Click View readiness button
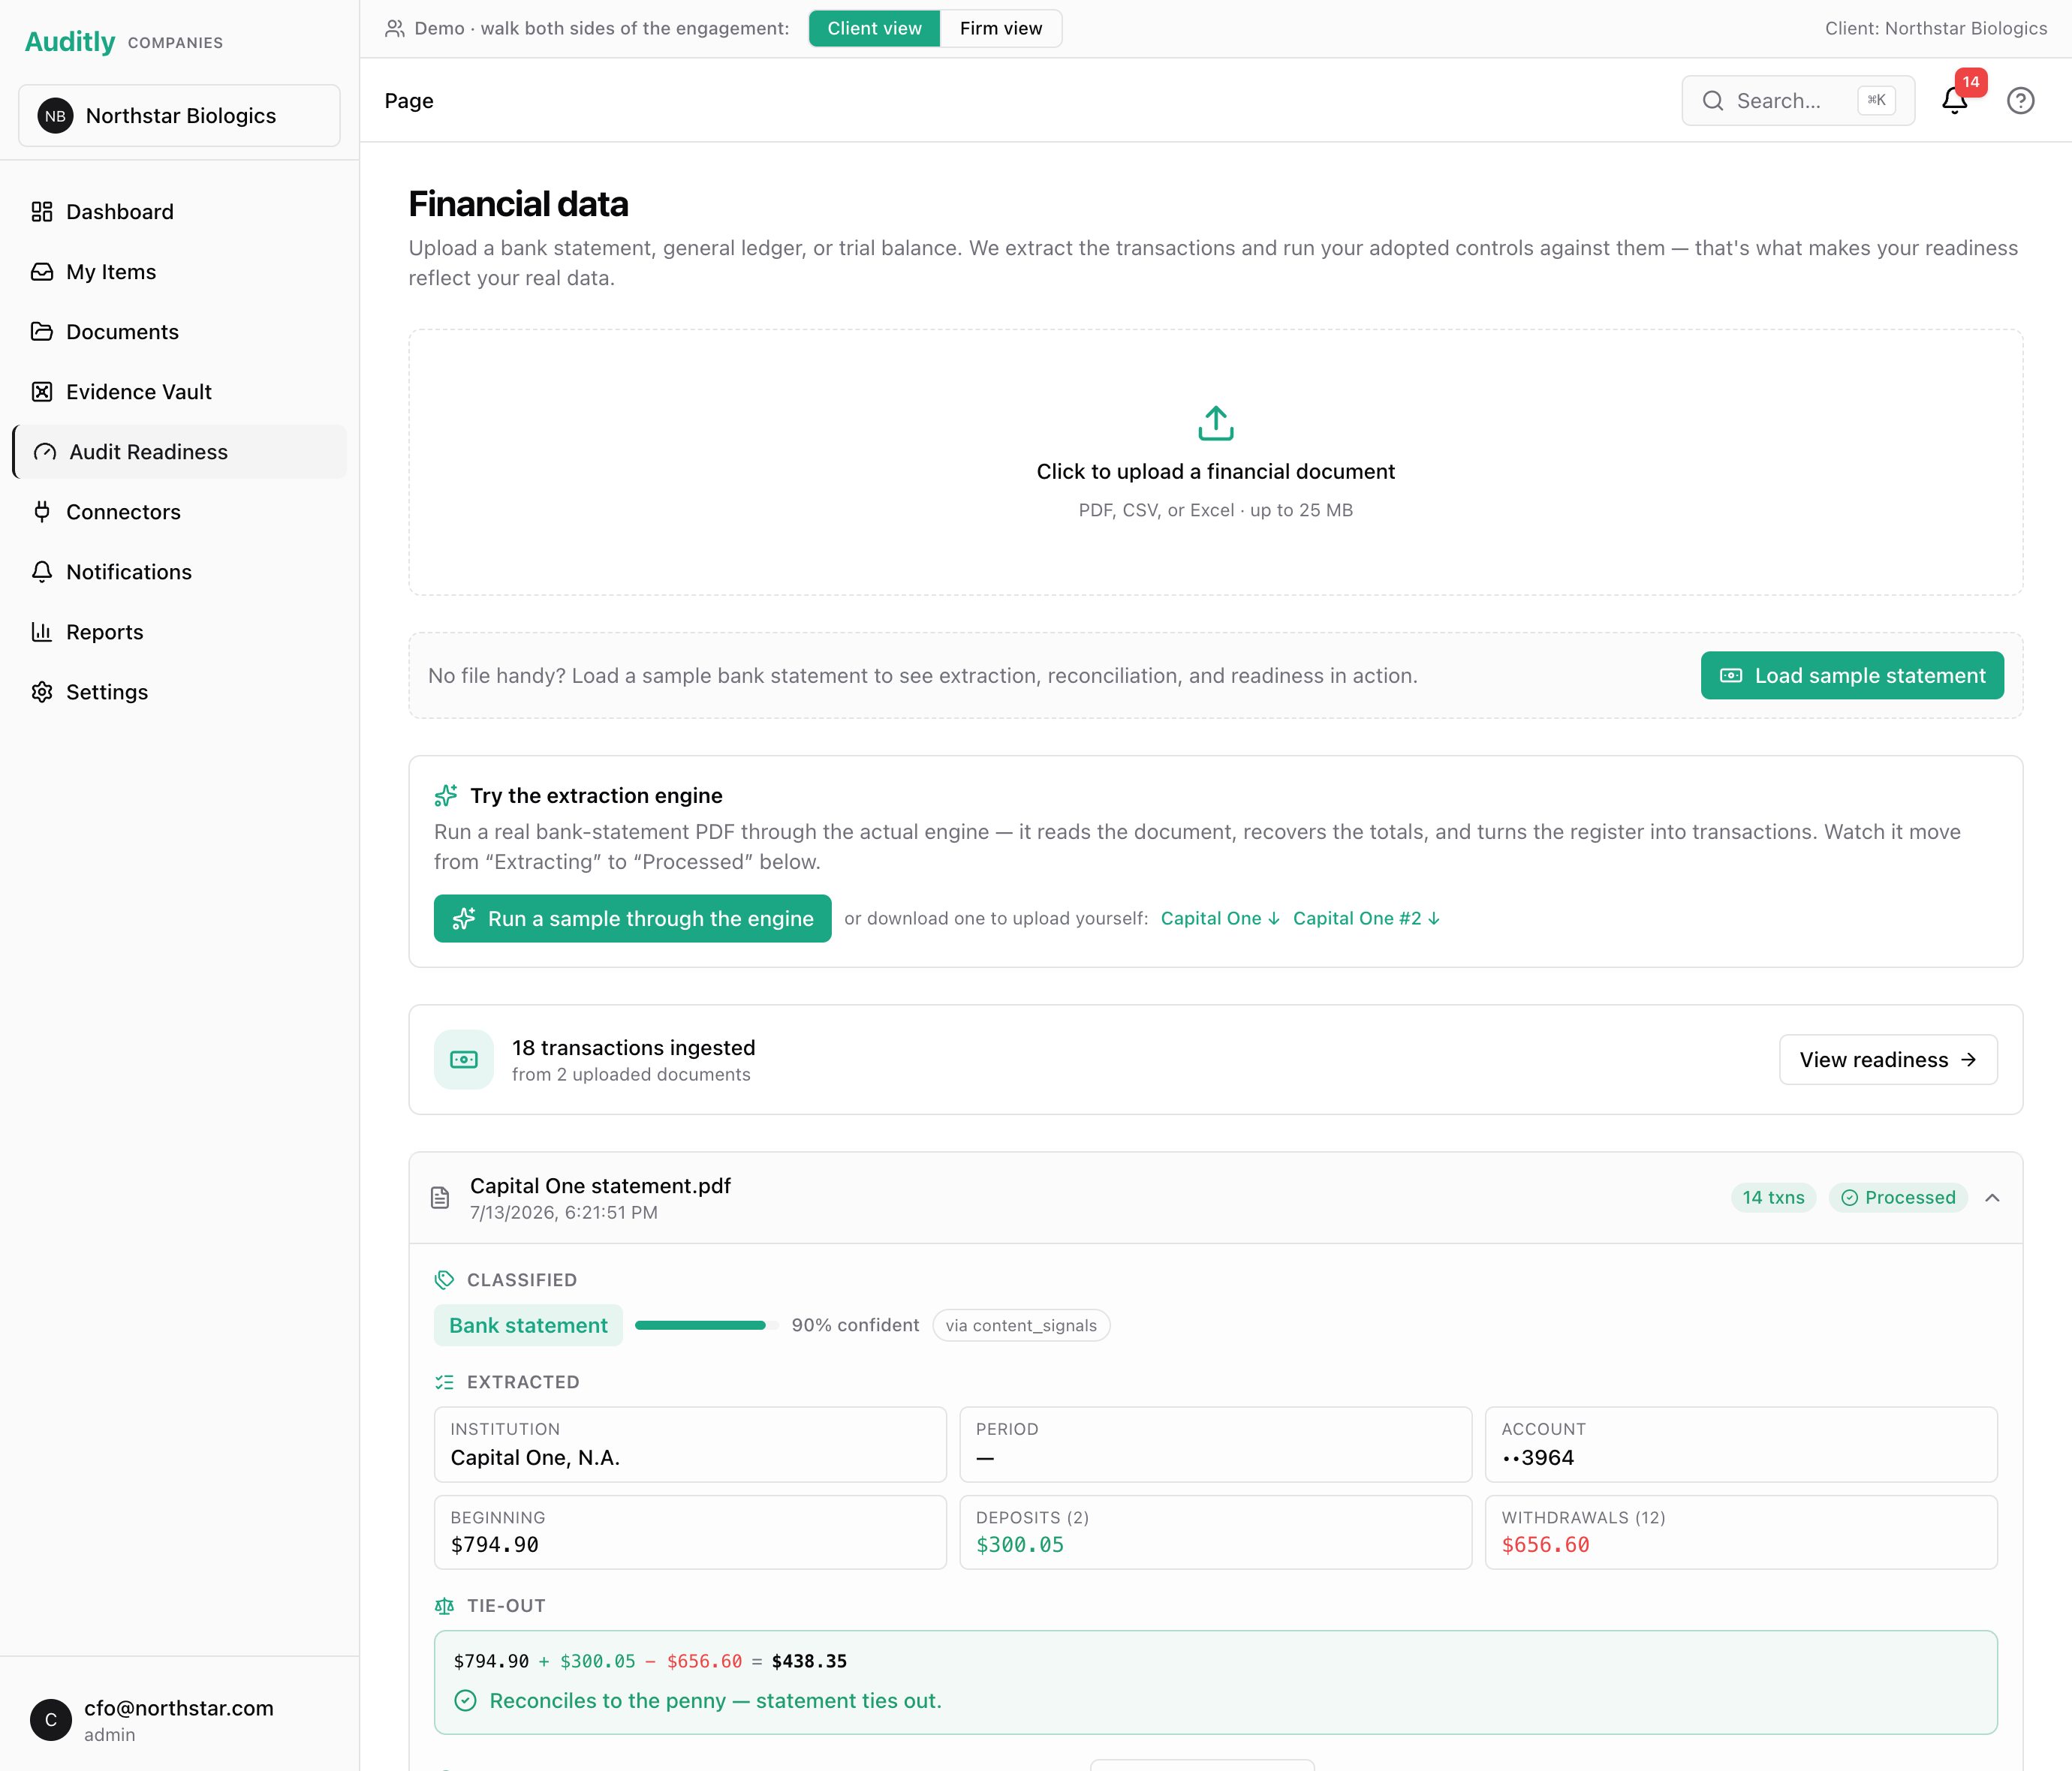Viewport: 2072px width, 1771px height. tap(1888, 1060)
